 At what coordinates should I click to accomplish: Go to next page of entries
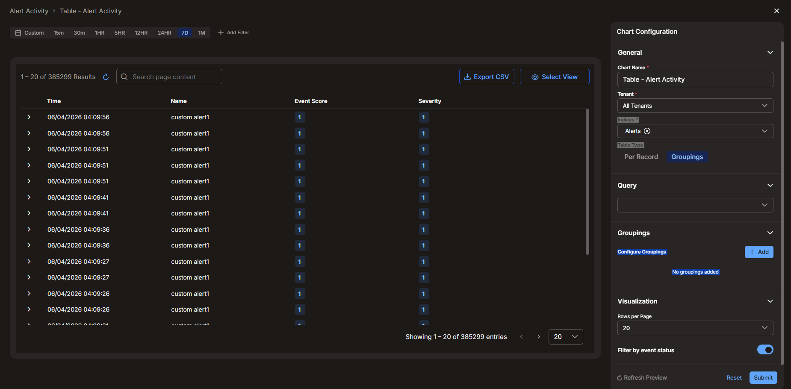(x=539, y=337)
